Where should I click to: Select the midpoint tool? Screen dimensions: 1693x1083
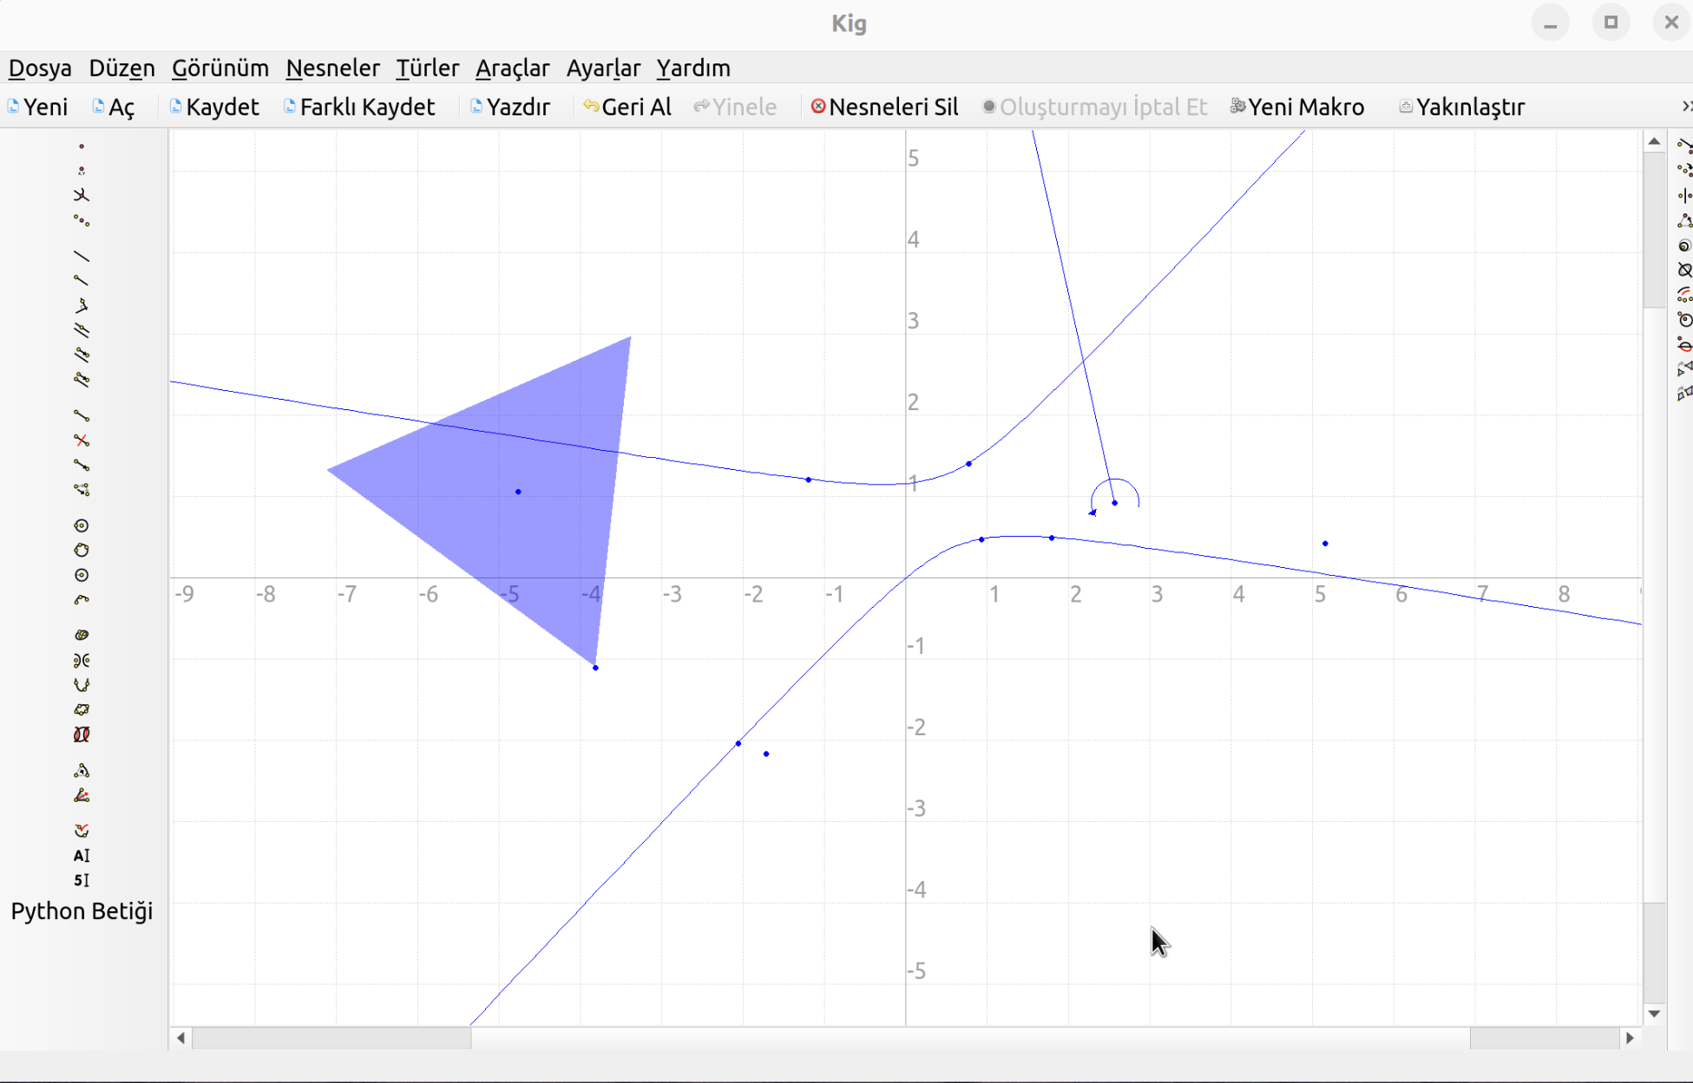click(x=82, y=221)
